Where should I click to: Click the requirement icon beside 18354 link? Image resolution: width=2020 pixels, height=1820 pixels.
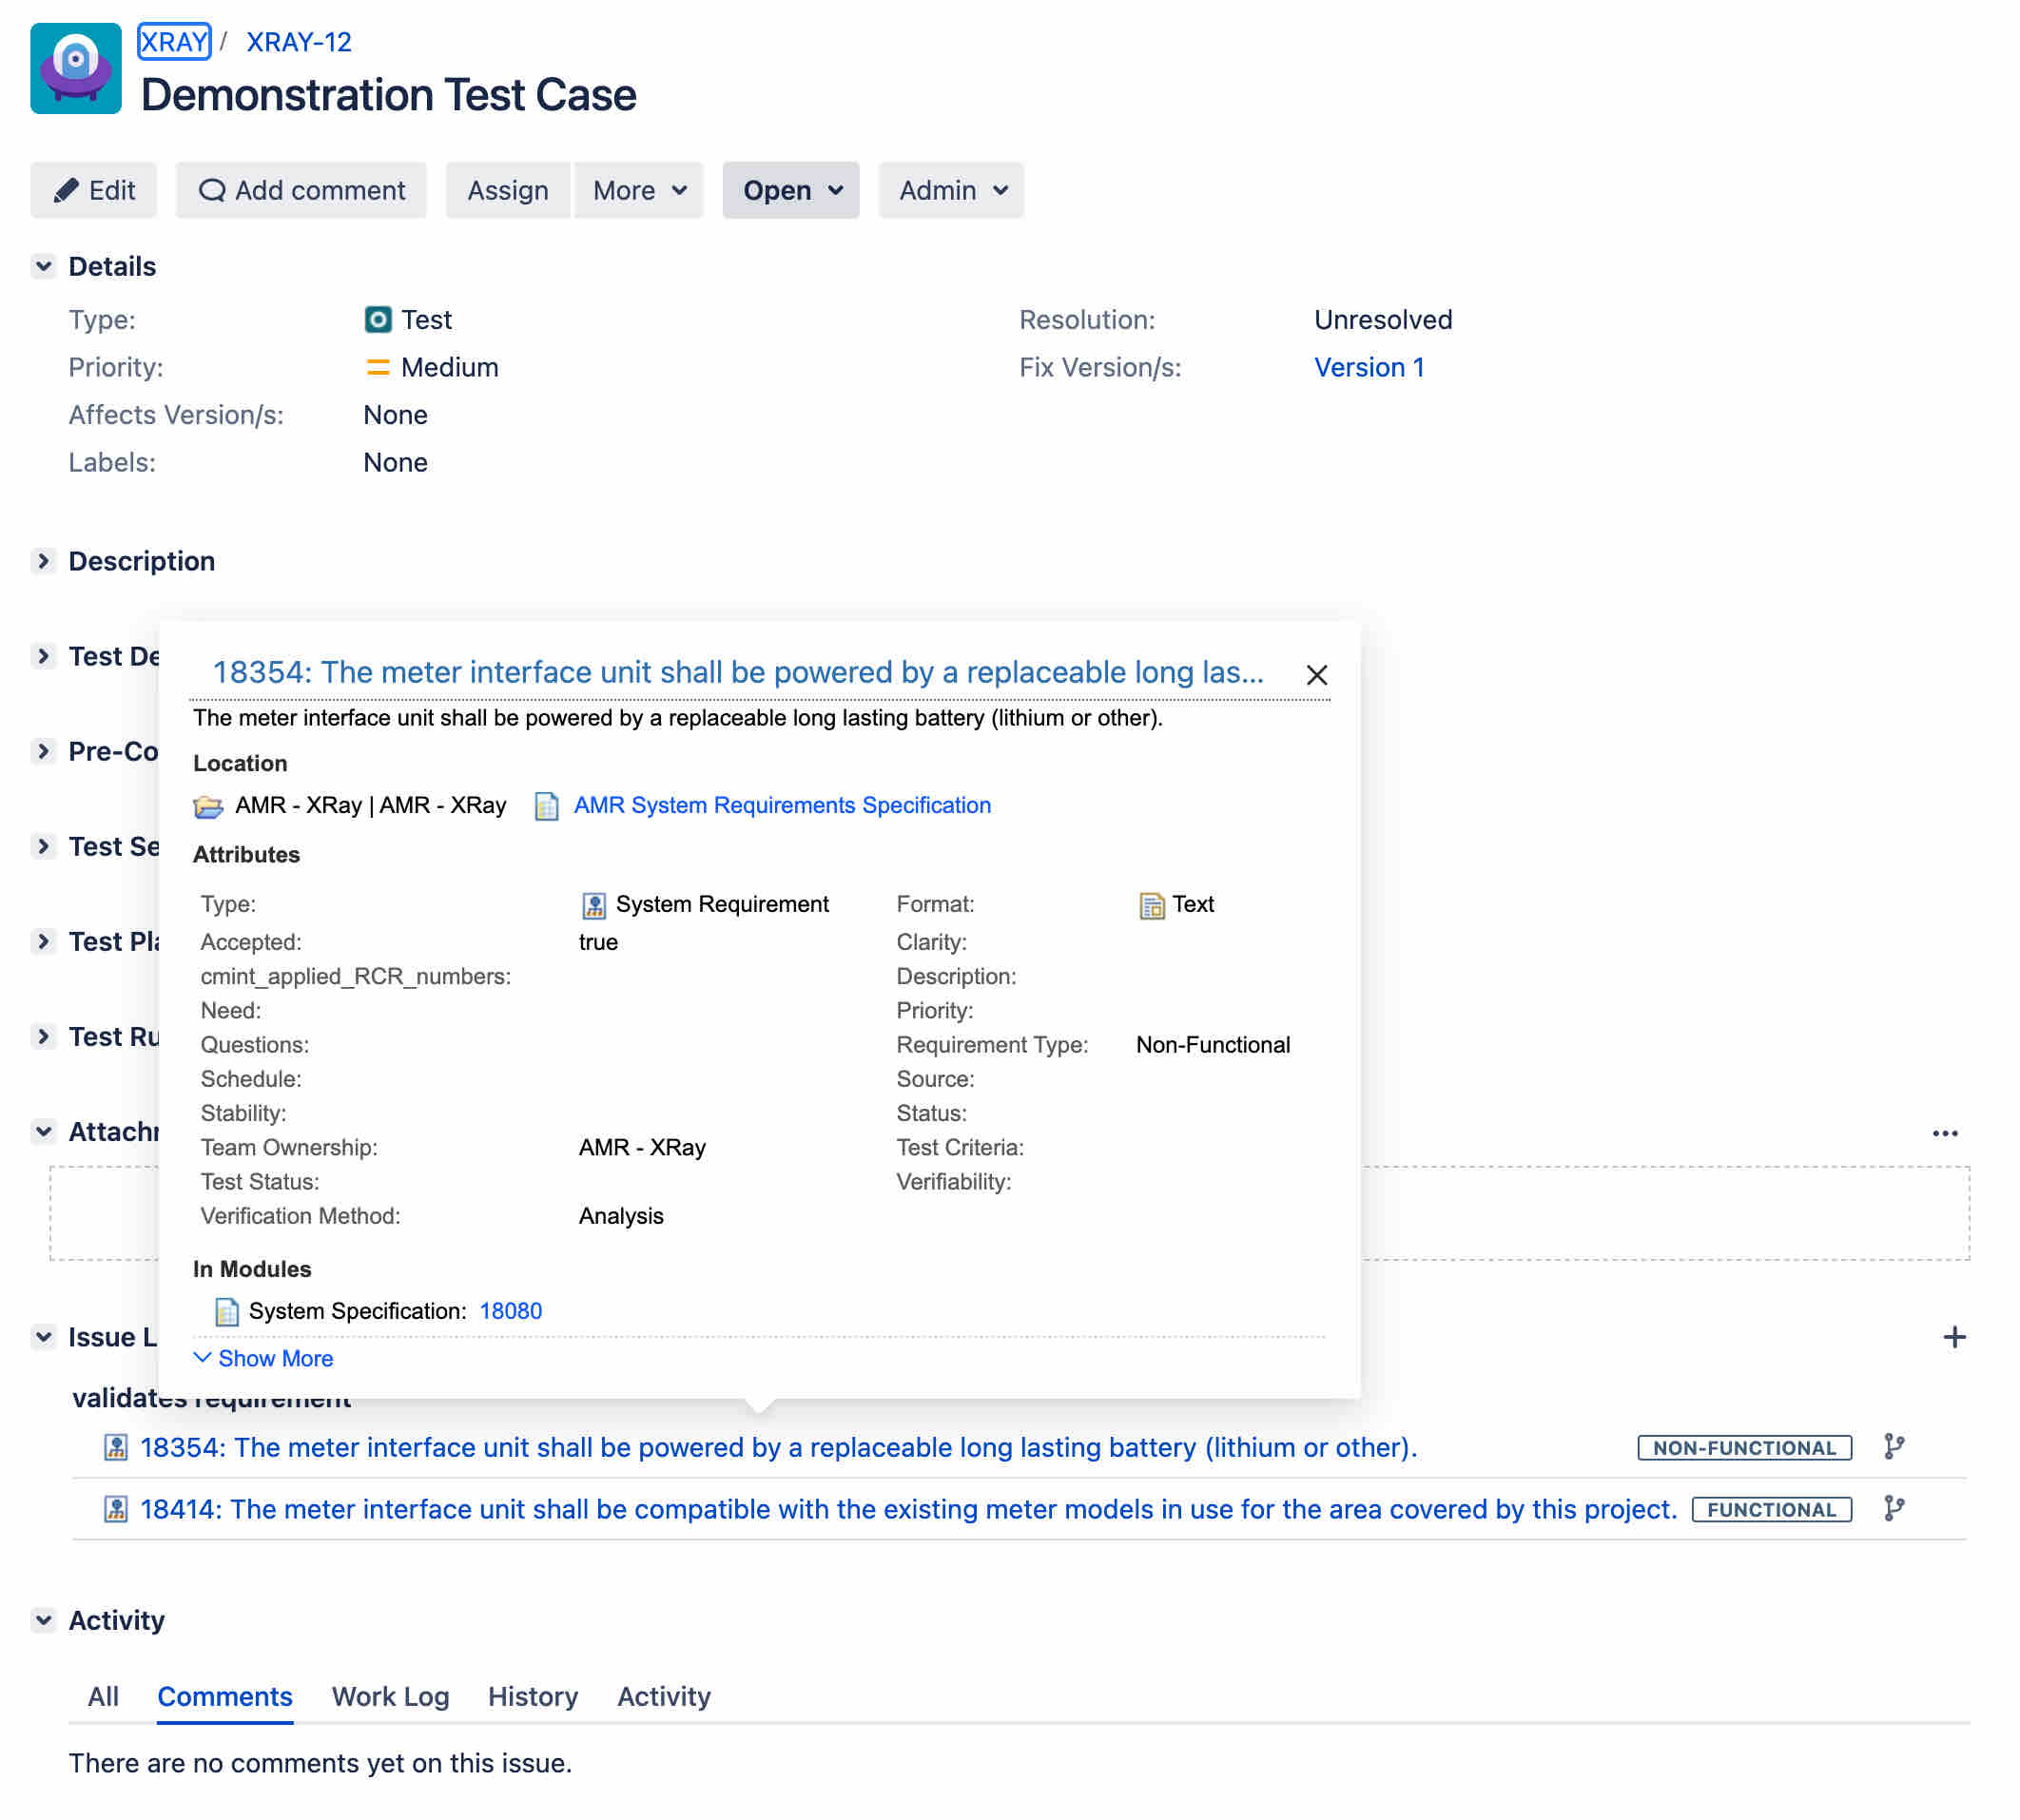tap(116, 1447)
